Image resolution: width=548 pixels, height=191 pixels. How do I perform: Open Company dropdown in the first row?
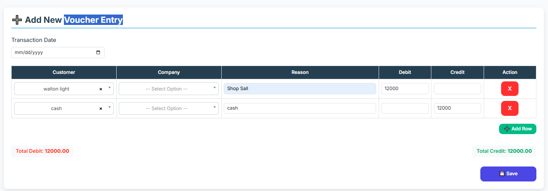click(169, 89)
